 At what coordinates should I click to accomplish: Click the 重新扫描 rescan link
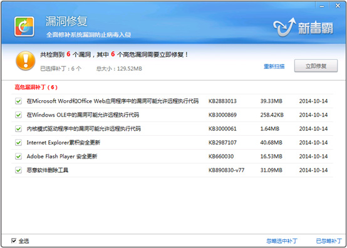point(274,66)
